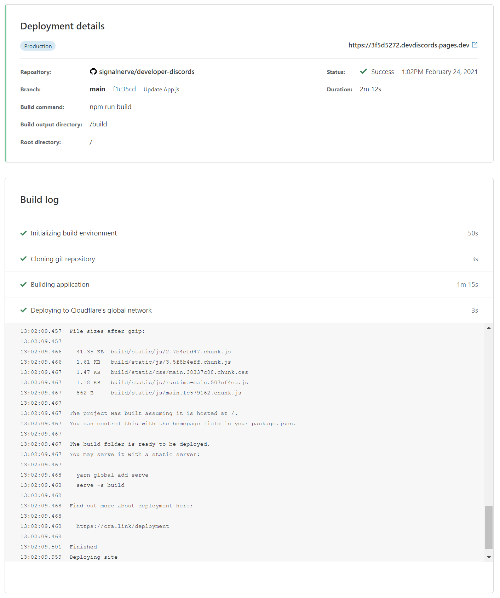Collapse the Building application log section

[x=60, y=284]
